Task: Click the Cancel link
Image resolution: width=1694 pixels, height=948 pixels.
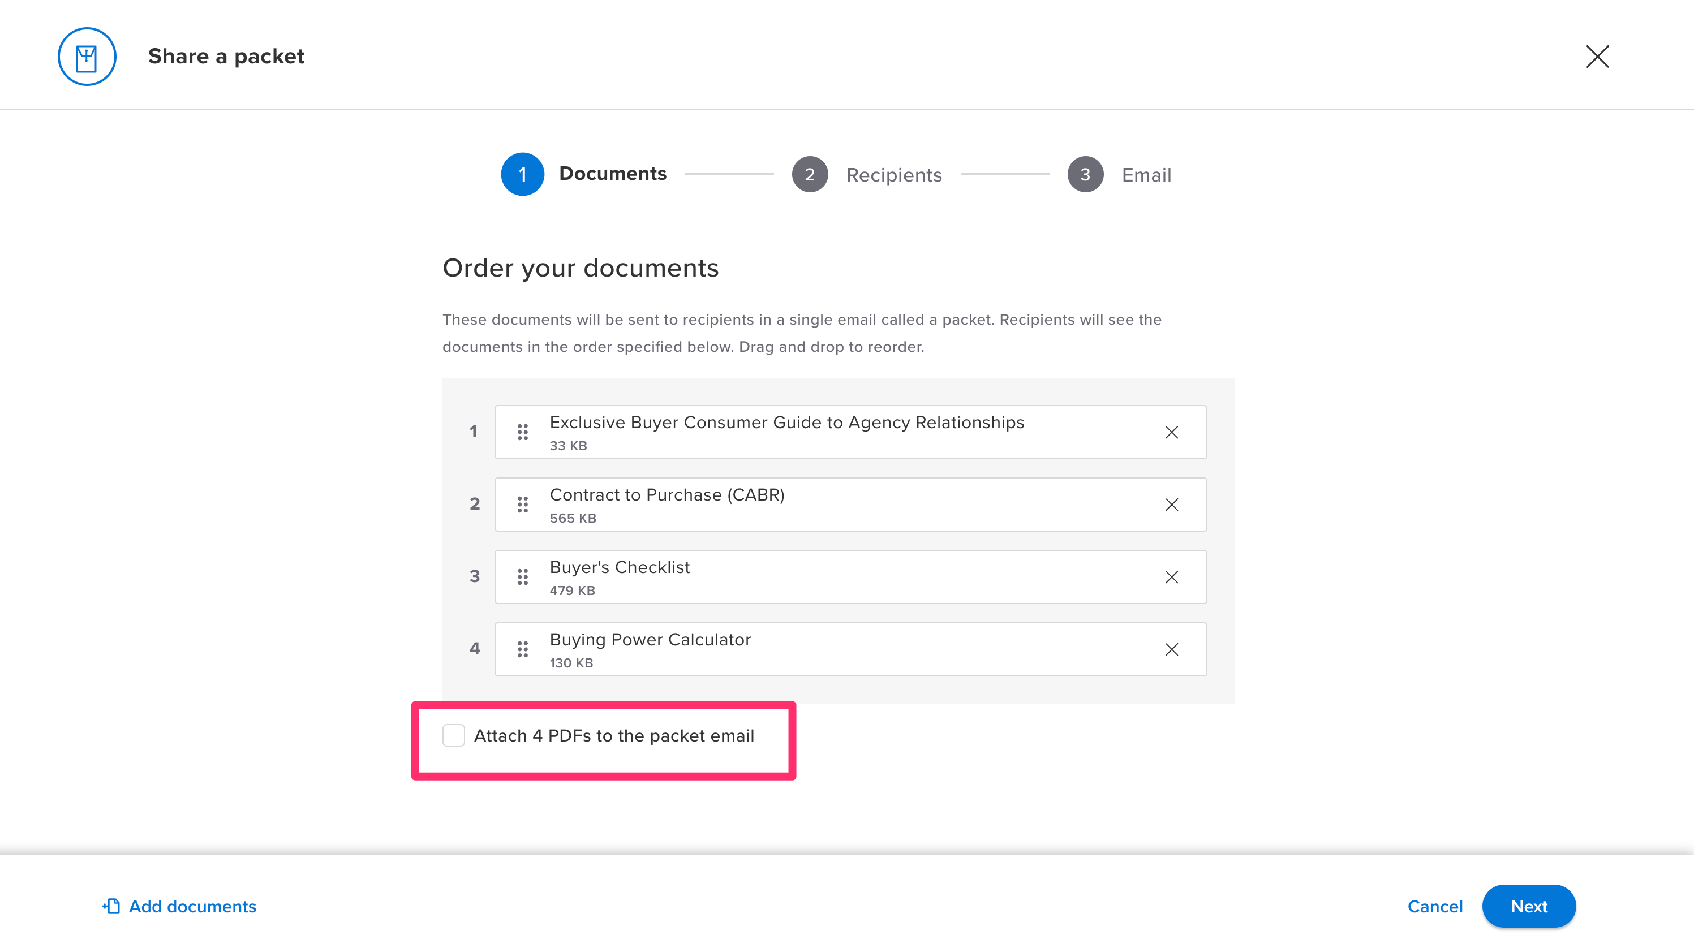Action: (x=1435, y=906)
